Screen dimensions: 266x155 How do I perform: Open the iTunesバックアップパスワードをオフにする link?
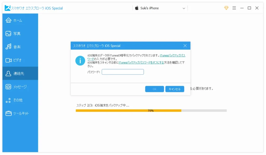tap(141, 63)
